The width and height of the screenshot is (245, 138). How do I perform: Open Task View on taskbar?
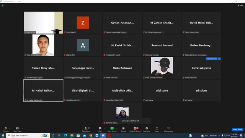pyautogui.click(x=59, y=135)
